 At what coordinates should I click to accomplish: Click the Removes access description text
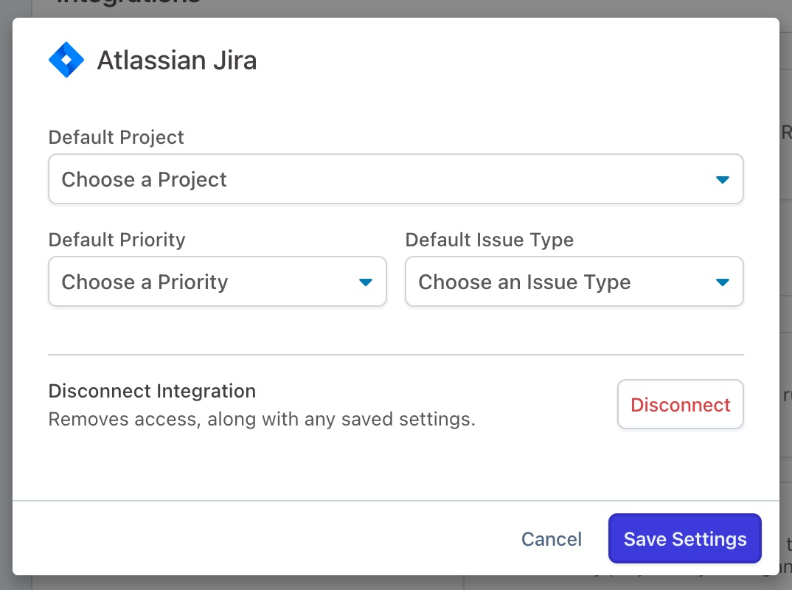click(262, 420)
